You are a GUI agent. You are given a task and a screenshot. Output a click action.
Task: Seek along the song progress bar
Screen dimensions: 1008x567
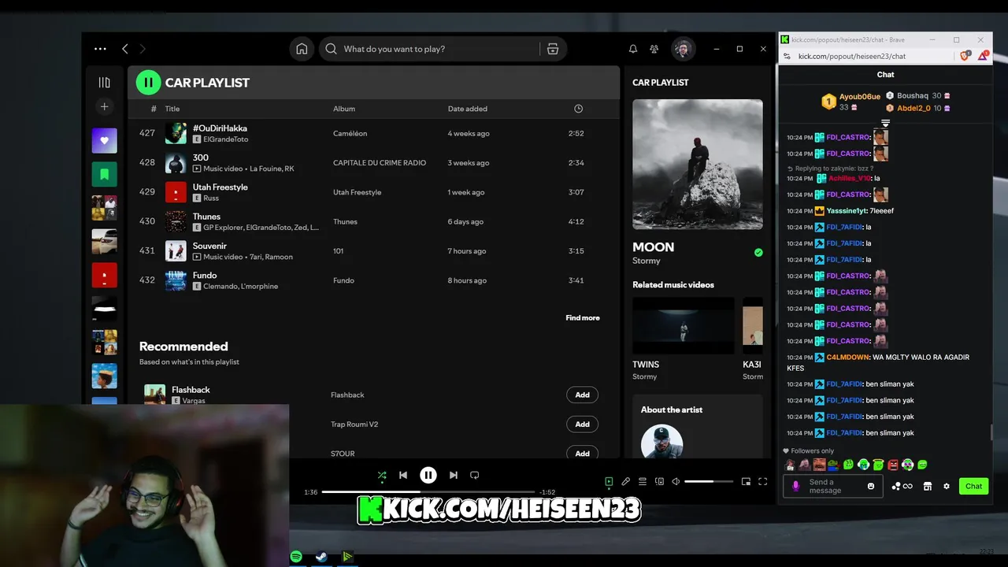(428, 492)
